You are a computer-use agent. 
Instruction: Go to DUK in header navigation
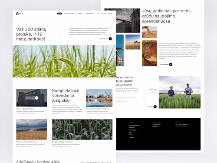98,13
